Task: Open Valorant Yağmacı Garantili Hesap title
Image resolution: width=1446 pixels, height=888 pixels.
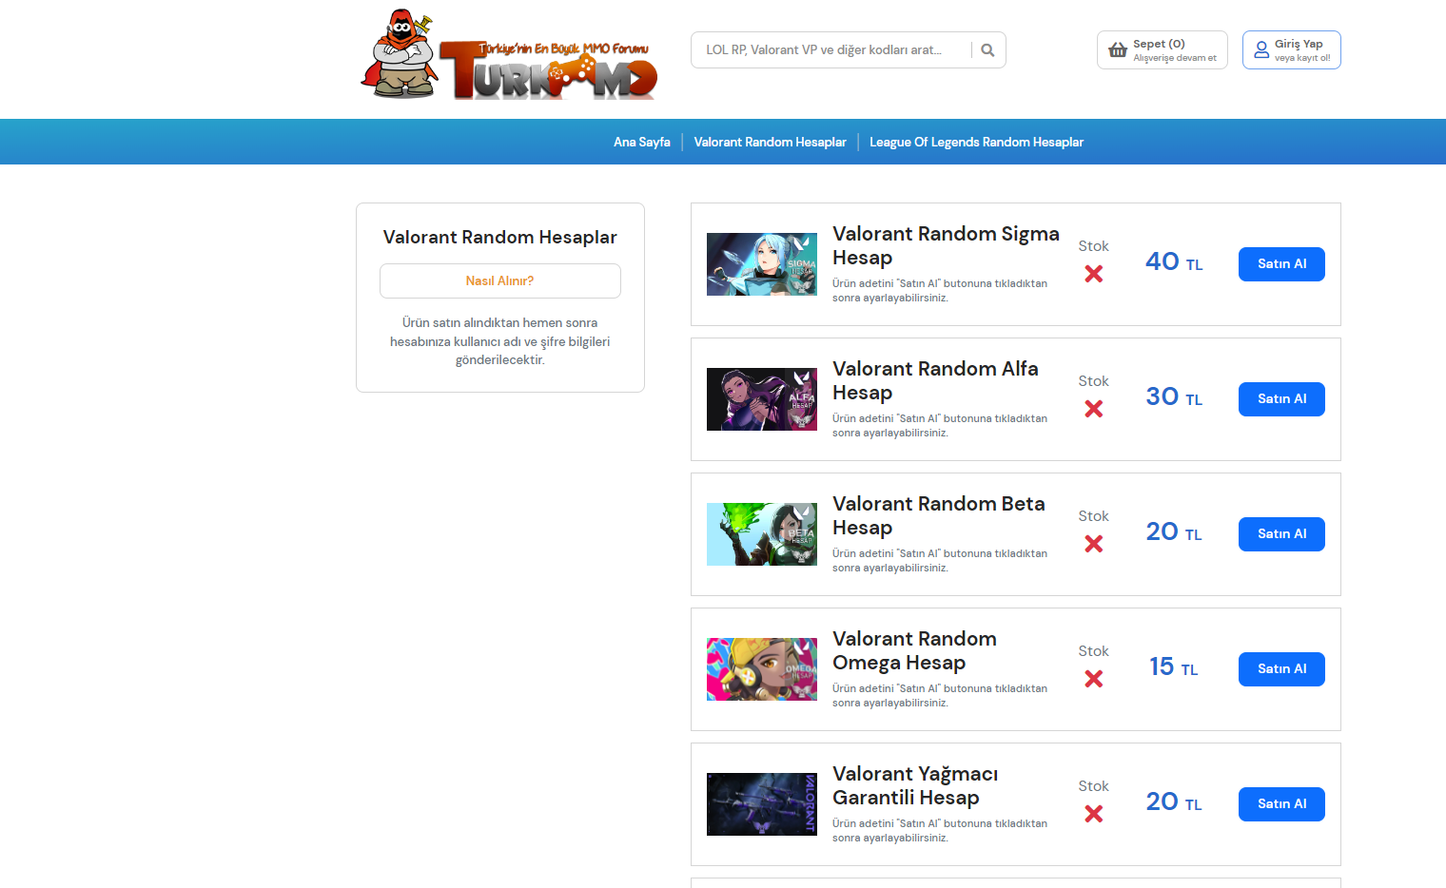Action: [915, 785]
